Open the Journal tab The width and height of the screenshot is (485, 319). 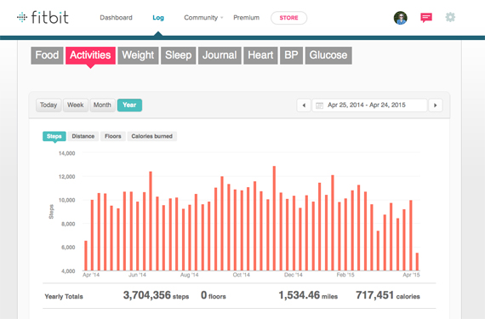(220, 55)
